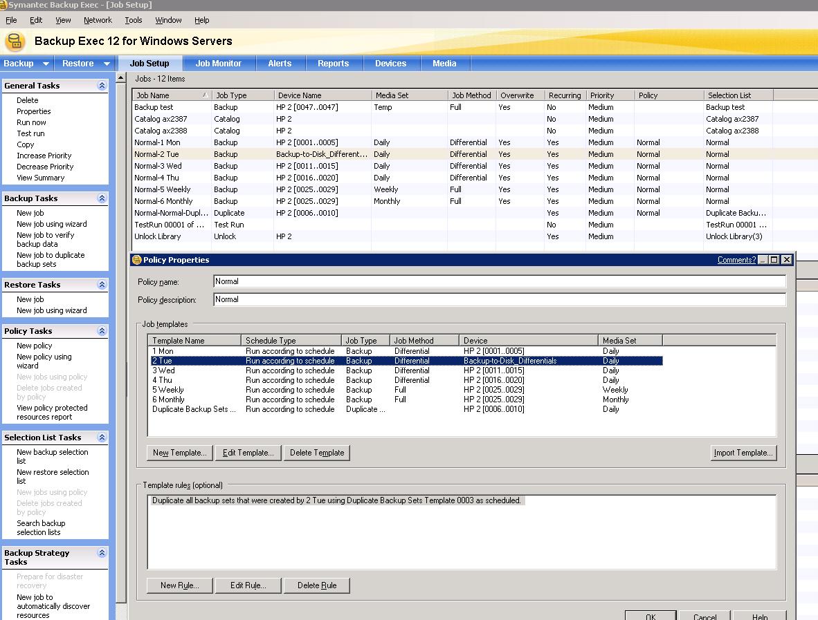This screenshot has width=818, height=620.
Task: Click the Import Template button
Action: pyautogui.click(x=743, y=453)
